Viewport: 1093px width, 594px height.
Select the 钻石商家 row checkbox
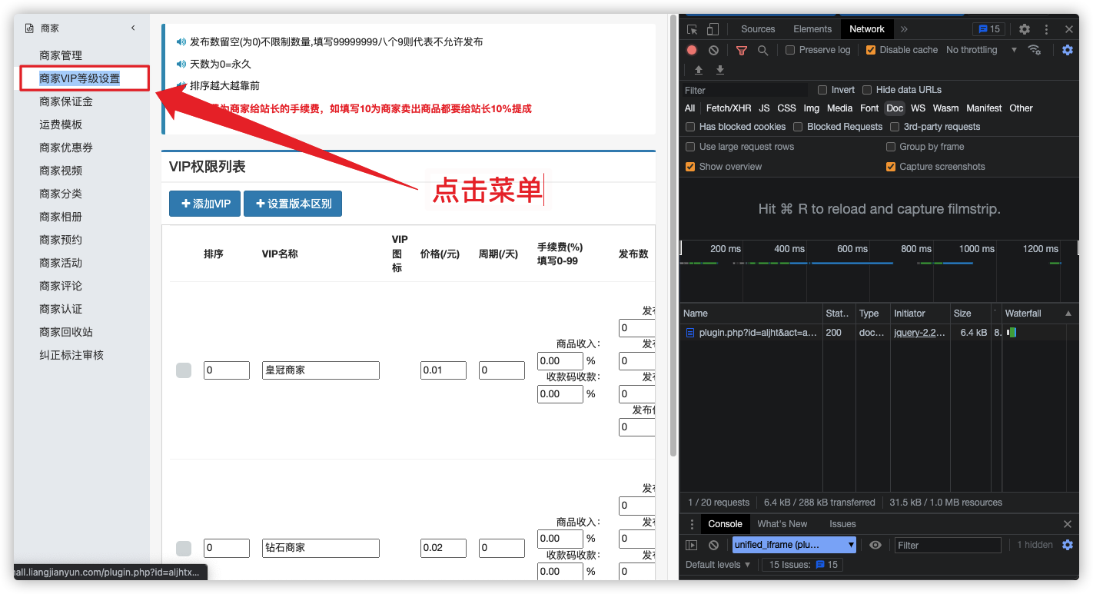[x=184, y=549]
